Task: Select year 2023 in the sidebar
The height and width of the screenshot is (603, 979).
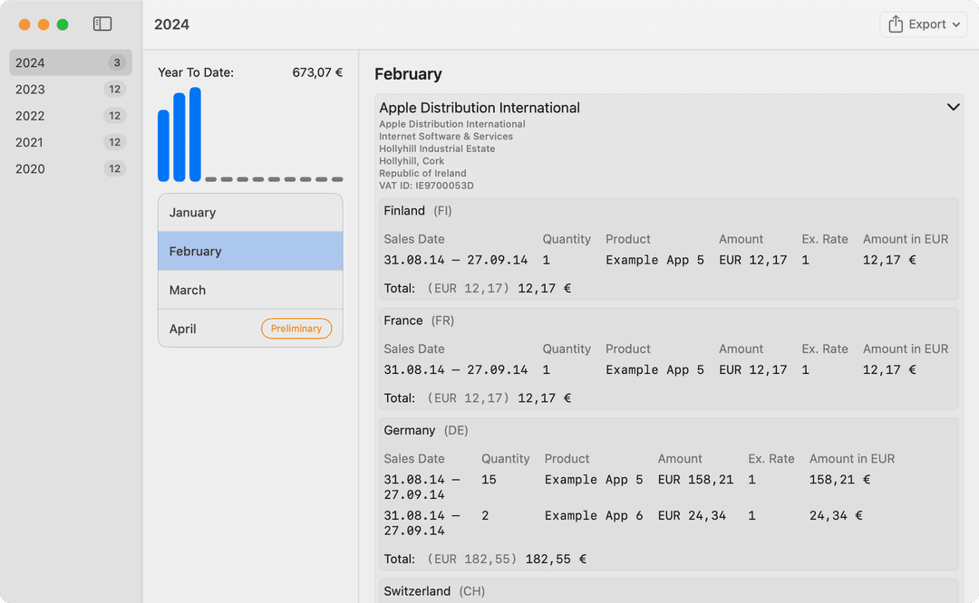Action: (71, 89)
